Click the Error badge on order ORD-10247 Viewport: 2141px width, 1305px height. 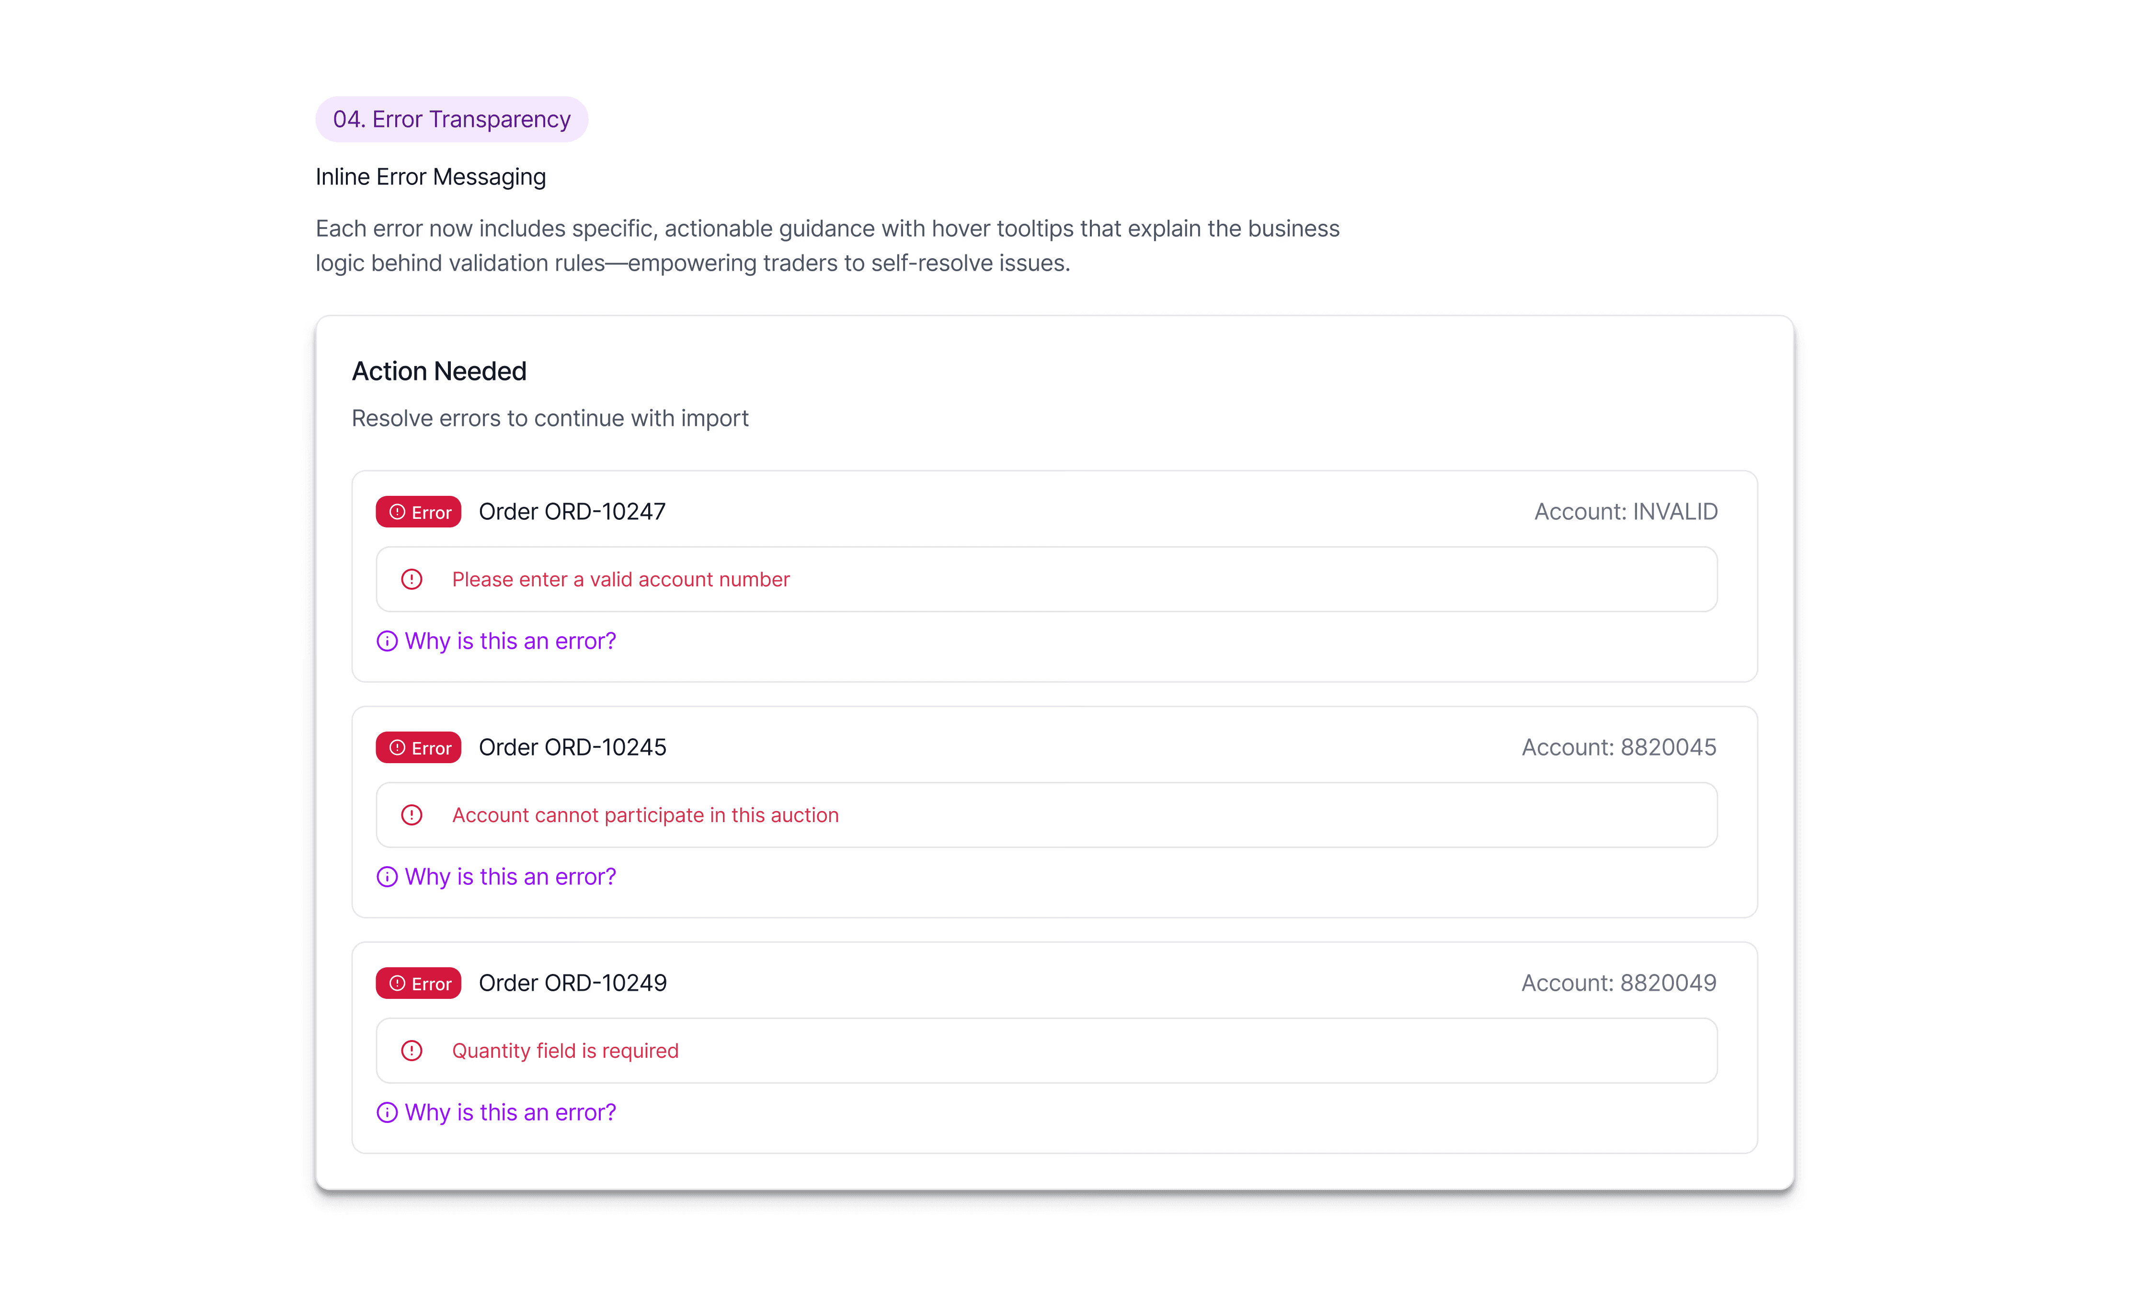click(418, 512)
